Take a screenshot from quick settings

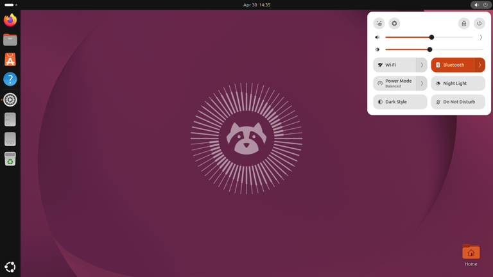[x=379, y=24]
